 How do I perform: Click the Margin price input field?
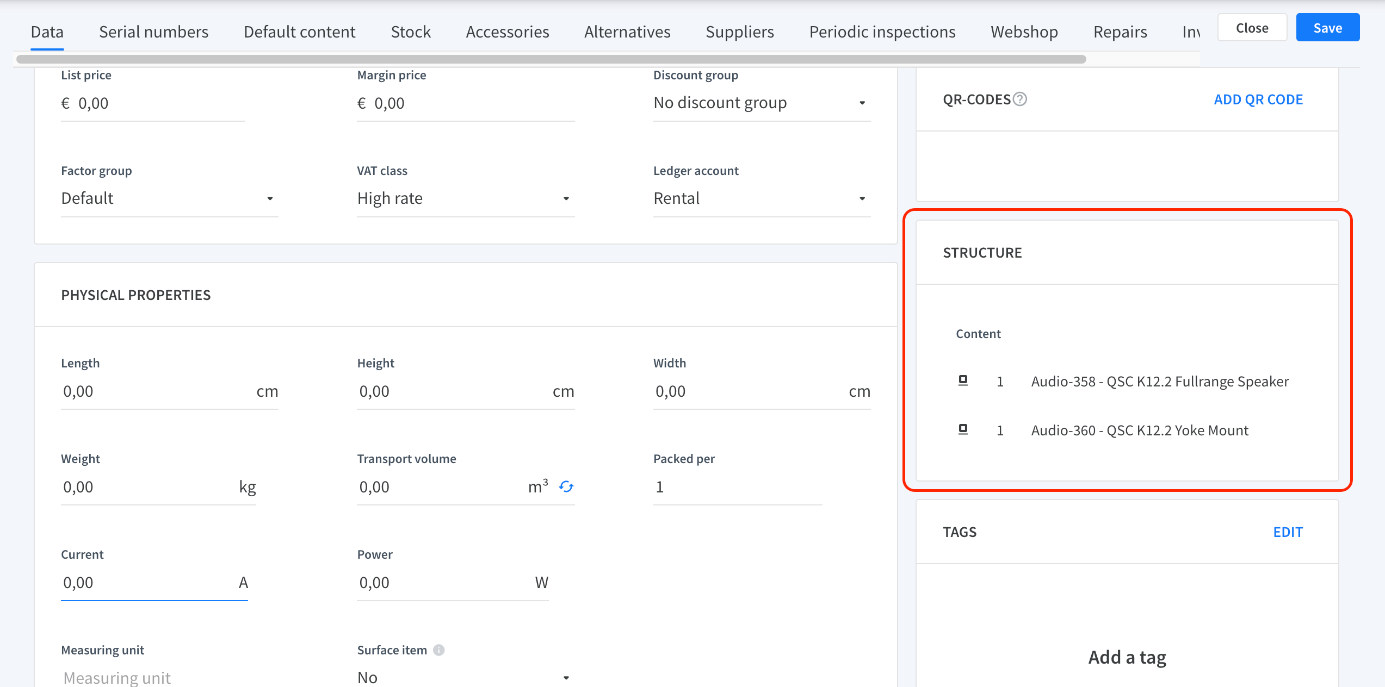(466, 103)
